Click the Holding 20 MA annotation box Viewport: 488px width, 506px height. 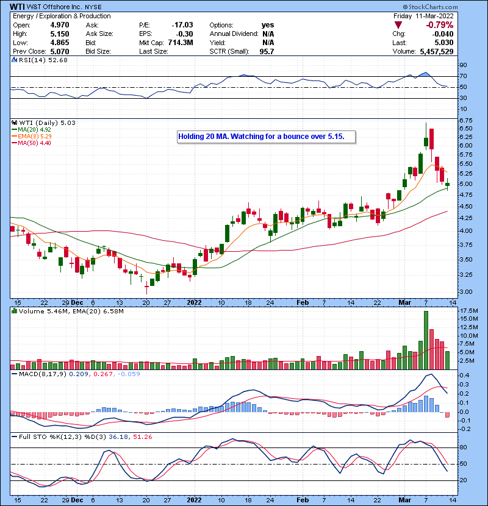tap(266, 137)
